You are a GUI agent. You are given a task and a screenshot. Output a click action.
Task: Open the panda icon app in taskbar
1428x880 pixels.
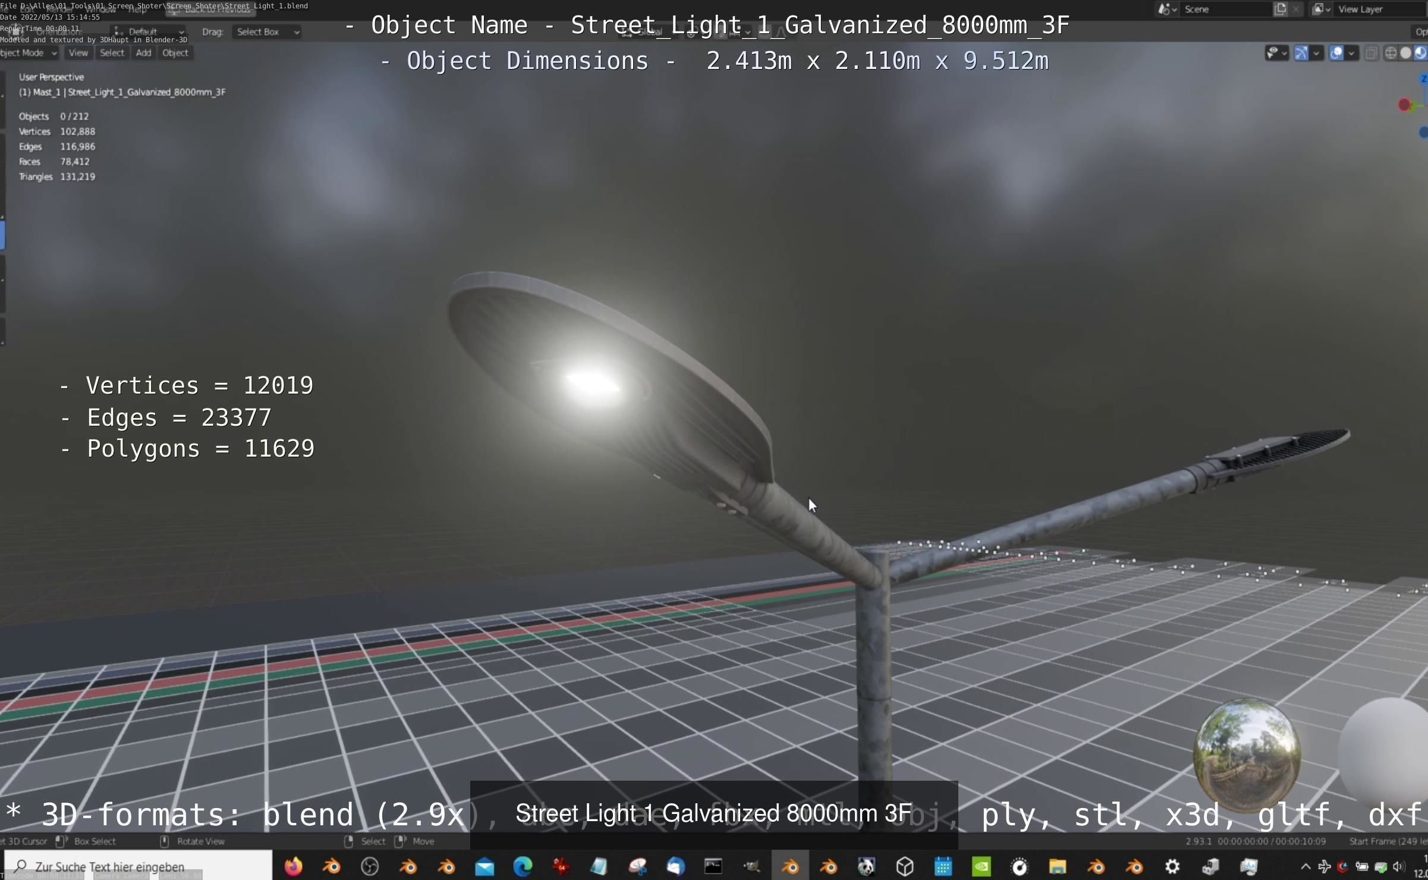pos(866,867)
